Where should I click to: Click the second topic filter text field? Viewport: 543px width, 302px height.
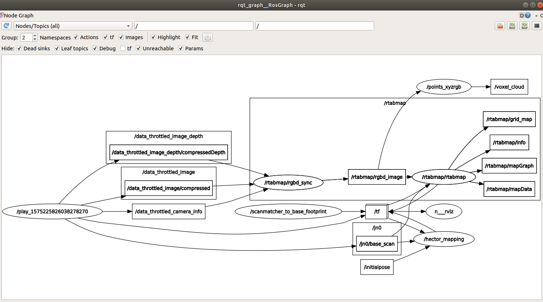pyautogui.click(x=314, y=26)
